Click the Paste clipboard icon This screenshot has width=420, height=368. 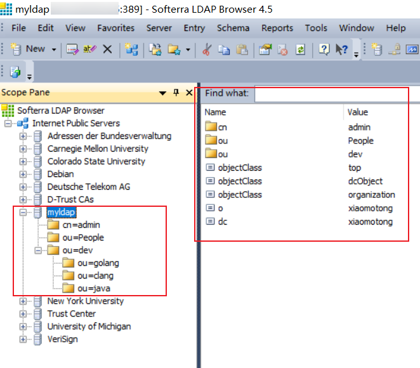click(x=242, y=49)
